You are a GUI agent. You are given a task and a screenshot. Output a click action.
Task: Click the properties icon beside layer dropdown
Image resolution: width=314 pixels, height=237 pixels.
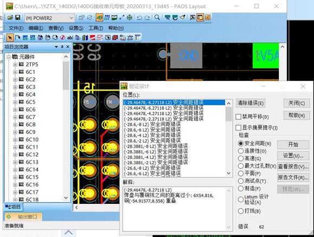tap(81, 18)
